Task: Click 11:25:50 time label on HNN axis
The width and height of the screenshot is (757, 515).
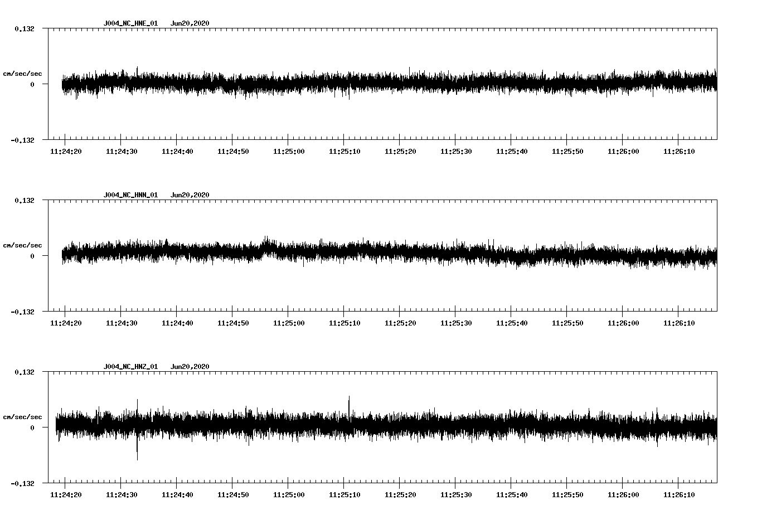Action: (x=567, y=323)
